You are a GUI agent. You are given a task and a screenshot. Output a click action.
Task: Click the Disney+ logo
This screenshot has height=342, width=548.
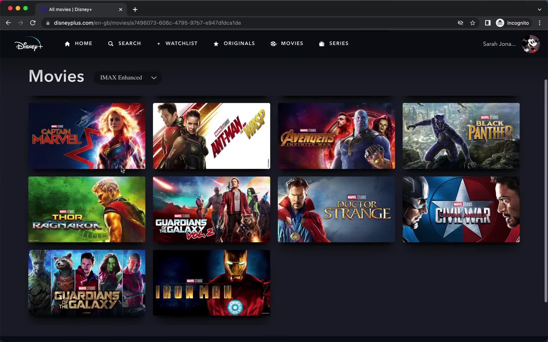click(29, 44)
